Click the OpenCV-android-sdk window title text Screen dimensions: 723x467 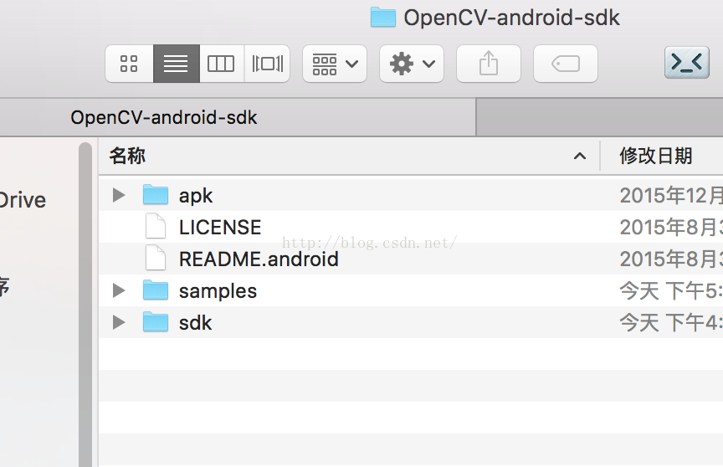512,18
